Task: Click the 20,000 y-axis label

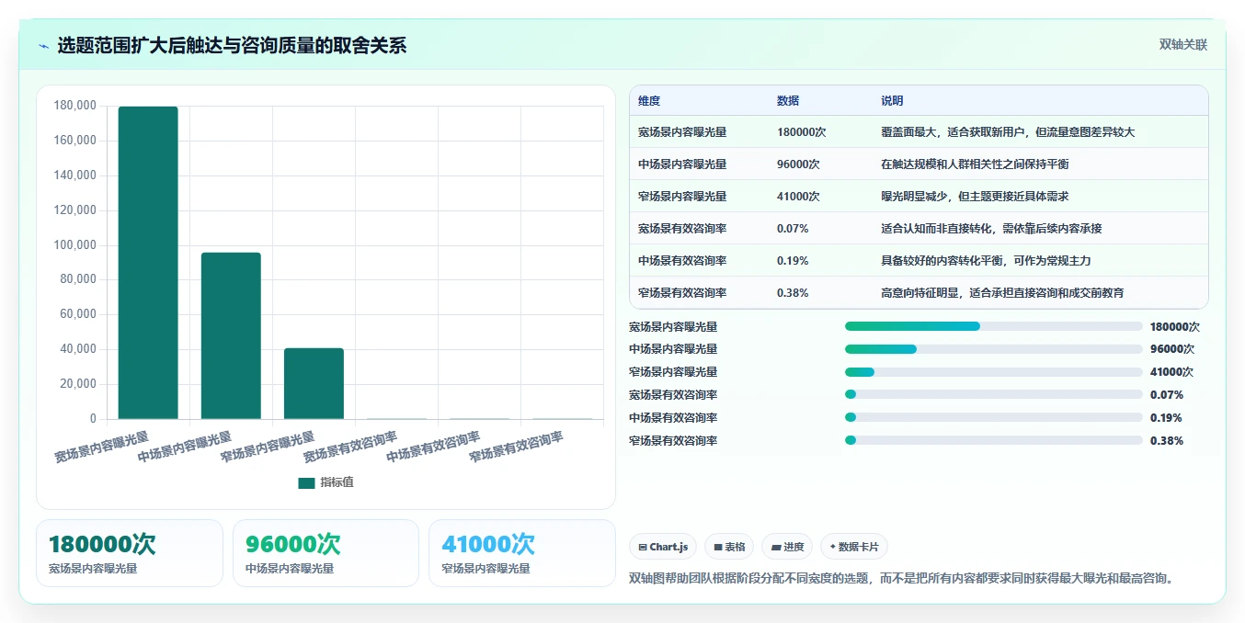Action: pos(78,384)
